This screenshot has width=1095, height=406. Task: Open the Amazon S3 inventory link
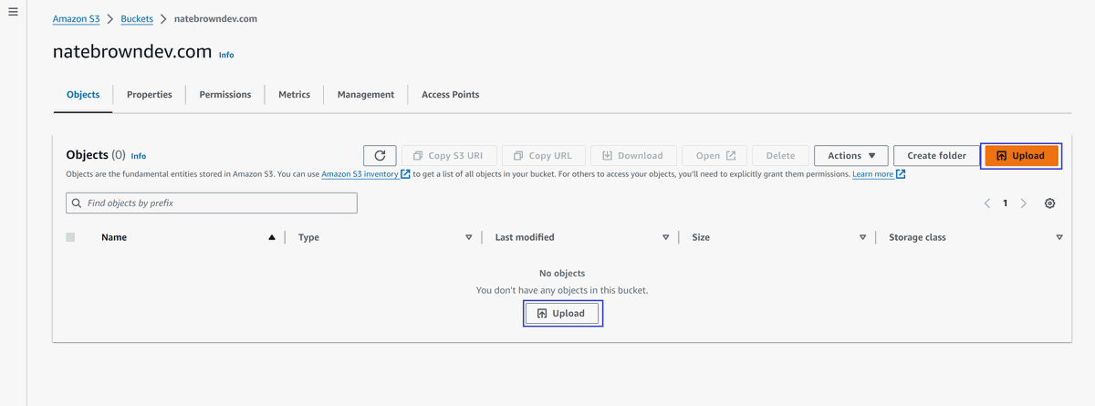(360, 173)
